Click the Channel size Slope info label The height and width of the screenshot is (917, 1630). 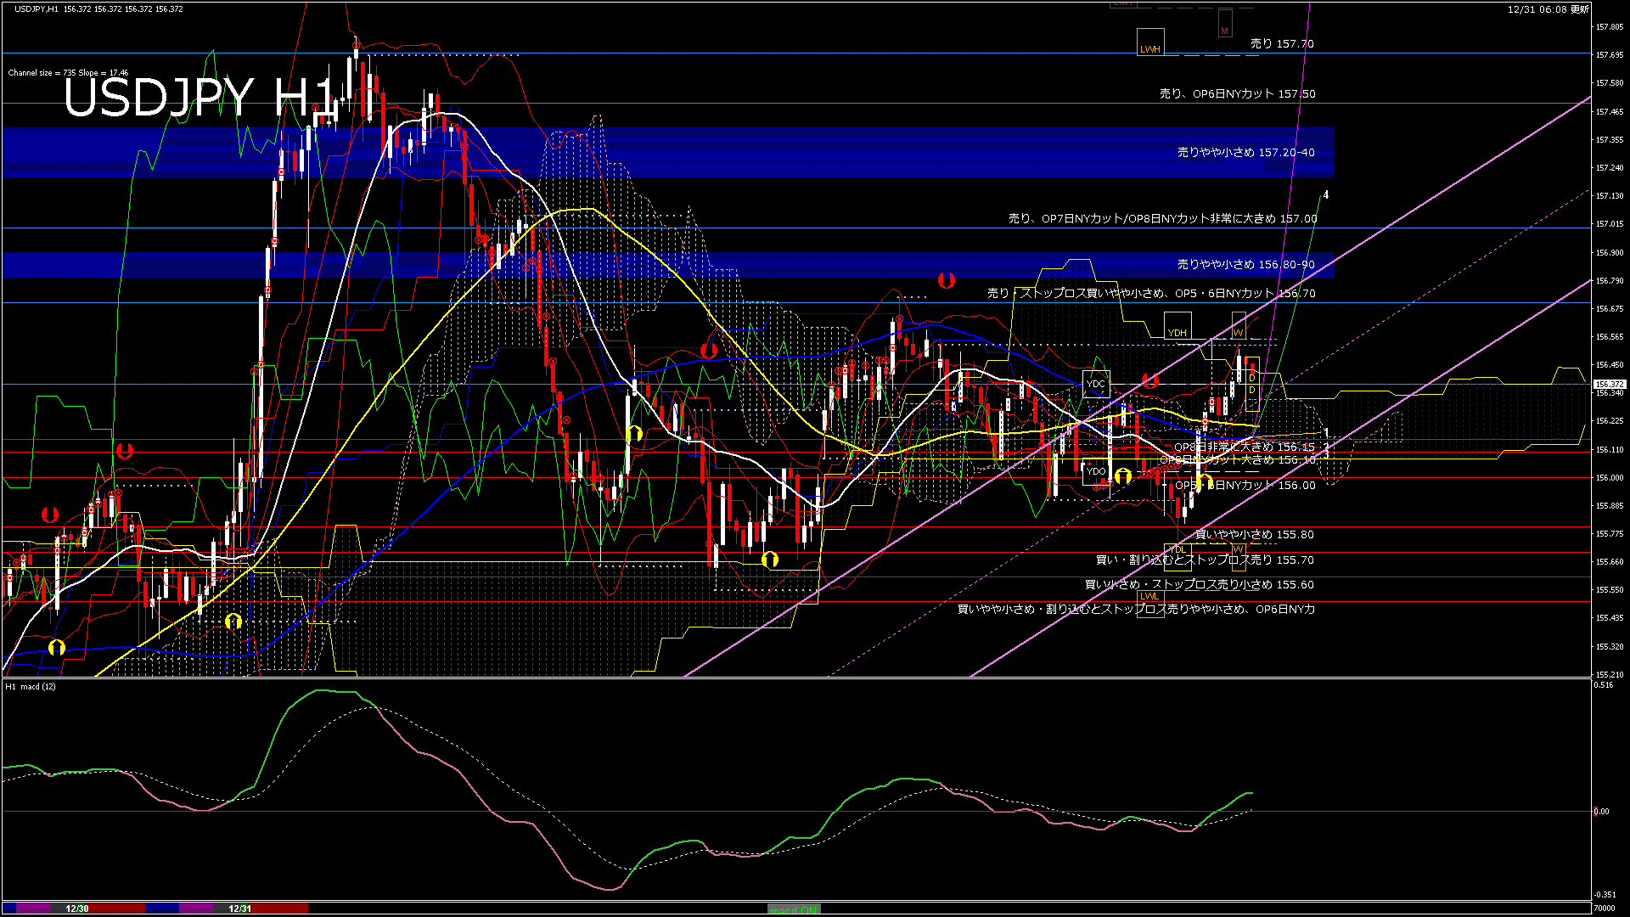click(x=68, y=73)
